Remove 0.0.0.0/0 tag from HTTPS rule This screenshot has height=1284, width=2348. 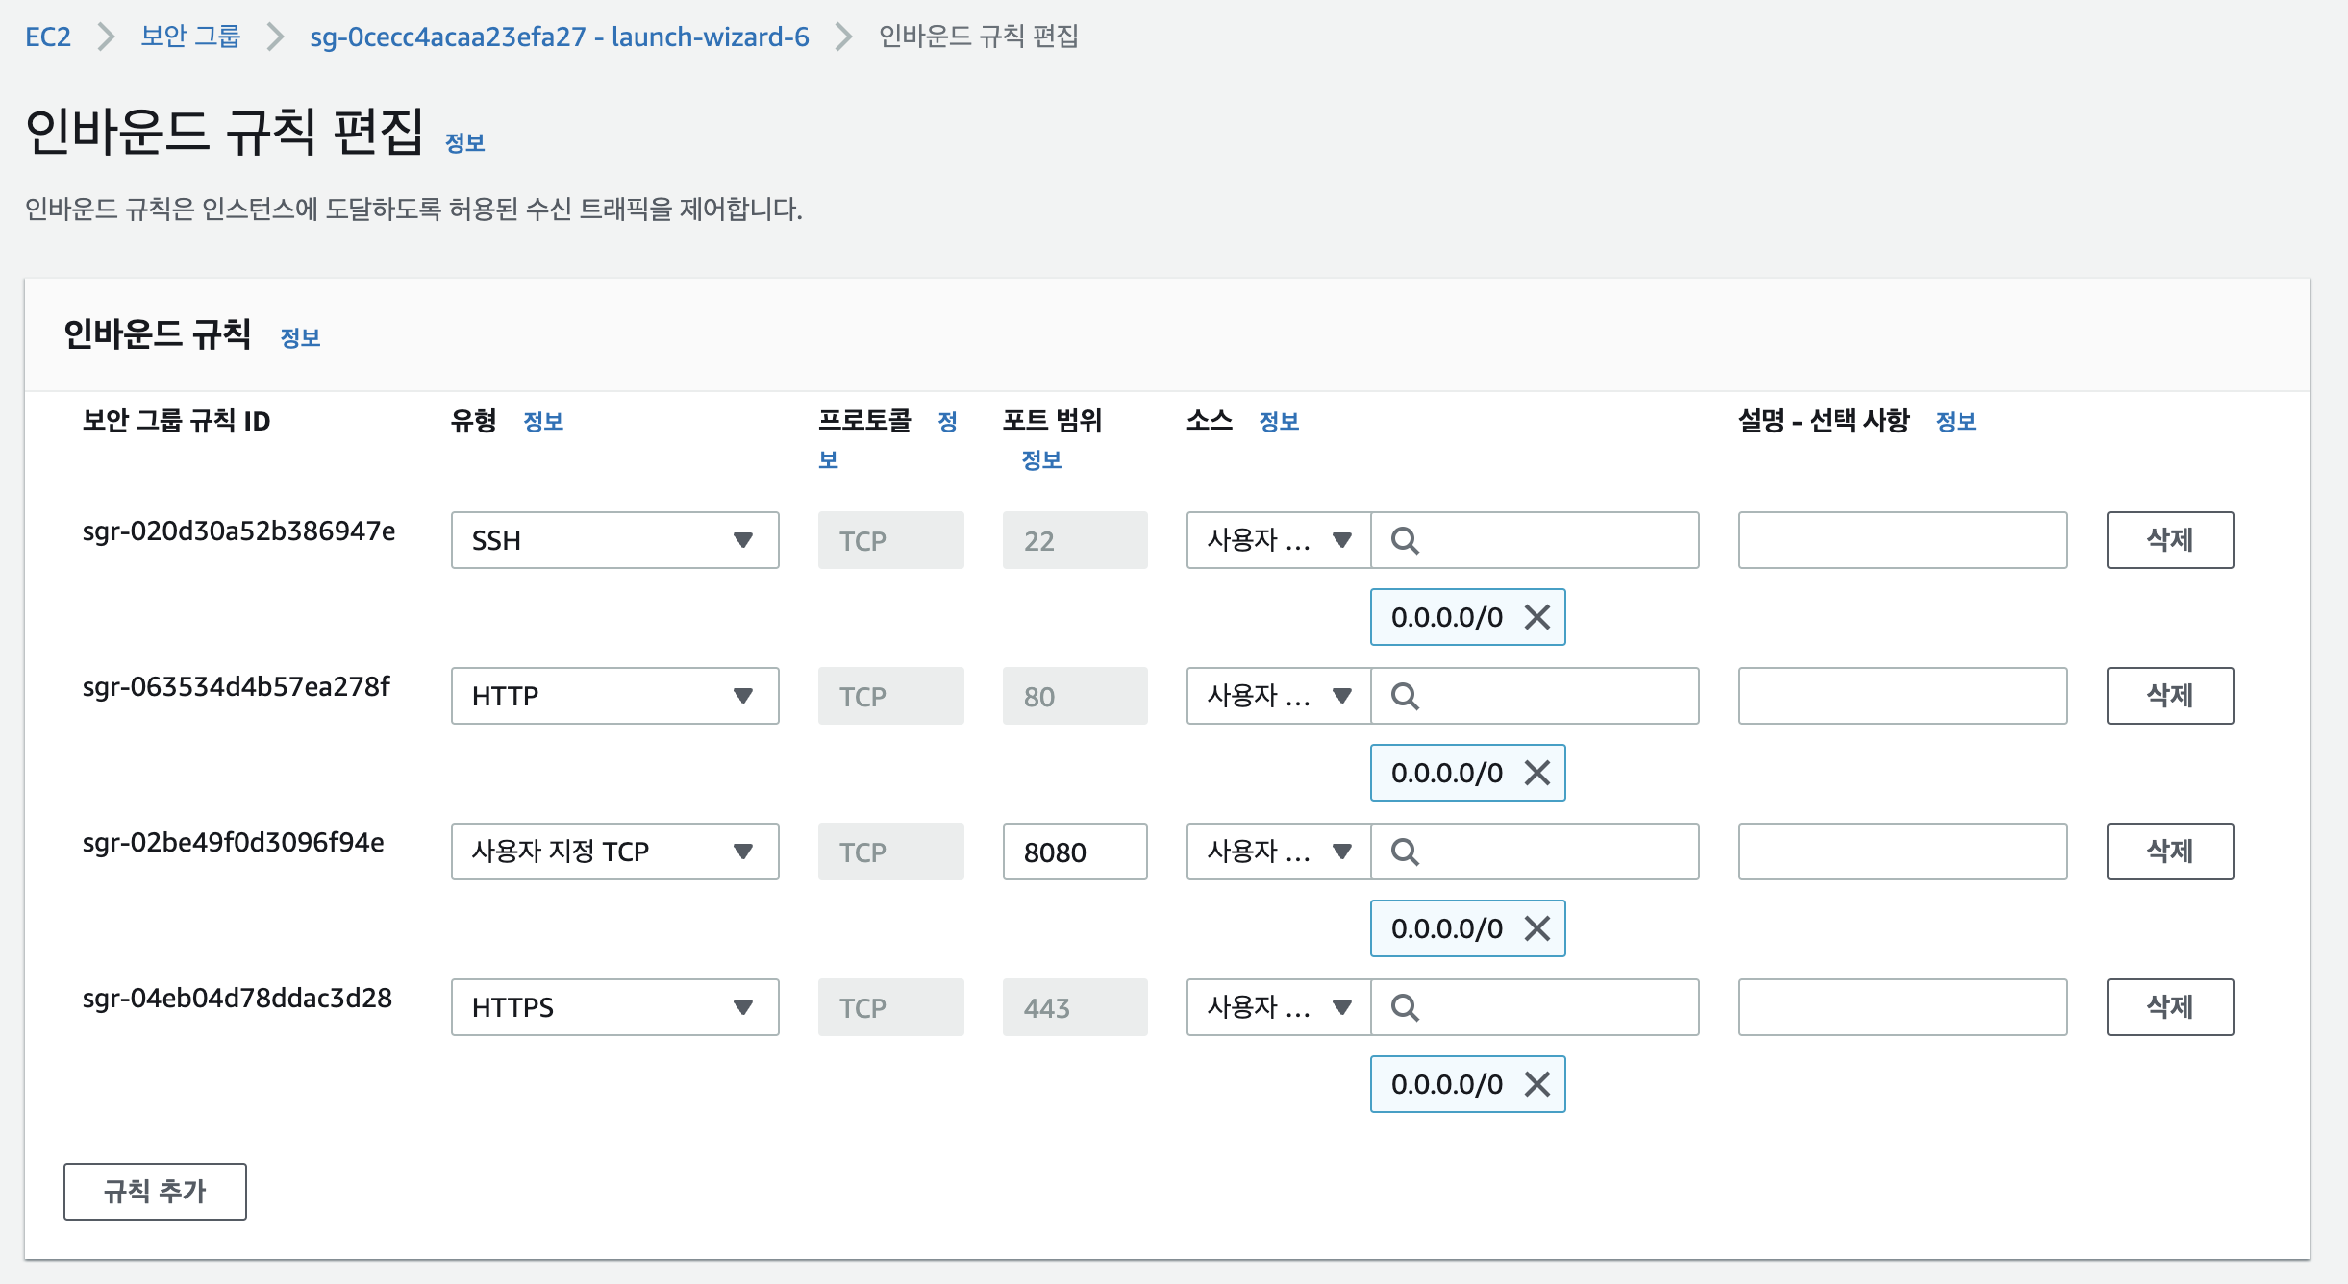pos(1536,1084)
